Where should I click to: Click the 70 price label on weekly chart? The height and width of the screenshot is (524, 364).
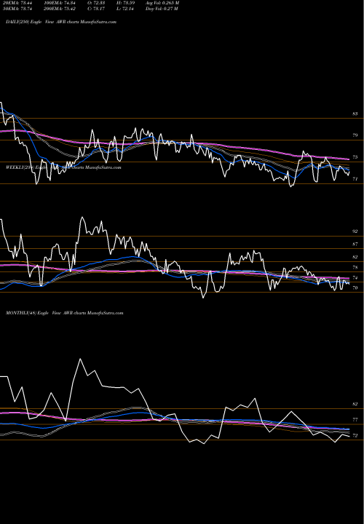pos(355,287)
